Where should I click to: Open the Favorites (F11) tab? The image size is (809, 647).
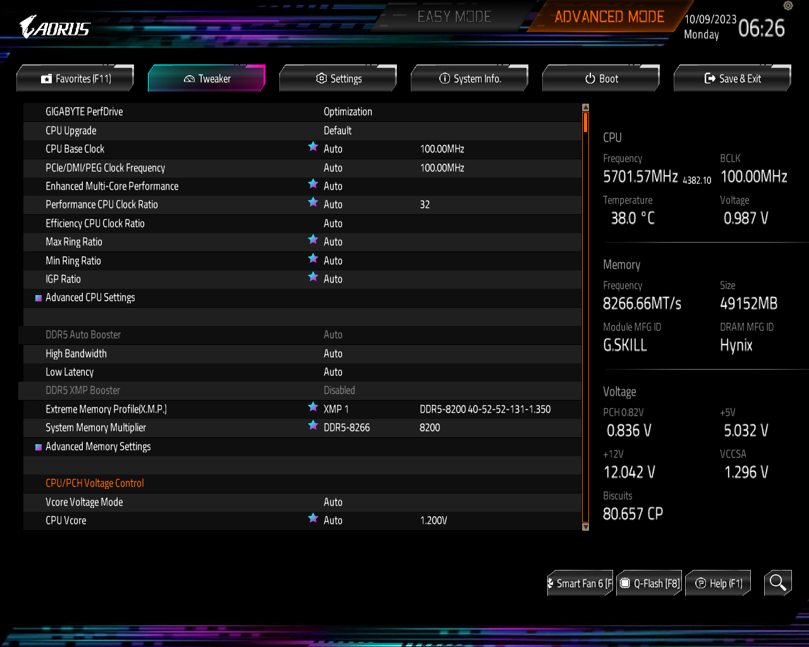point(75,78)
